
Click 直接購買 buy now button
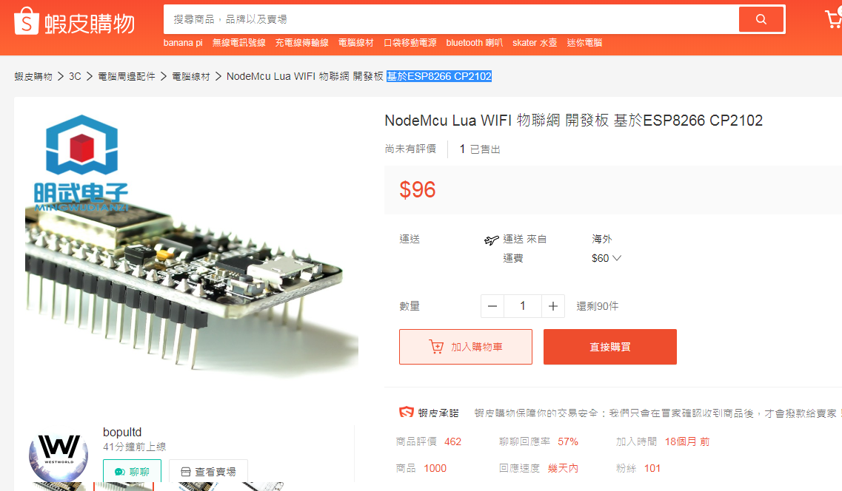(610, 347)
